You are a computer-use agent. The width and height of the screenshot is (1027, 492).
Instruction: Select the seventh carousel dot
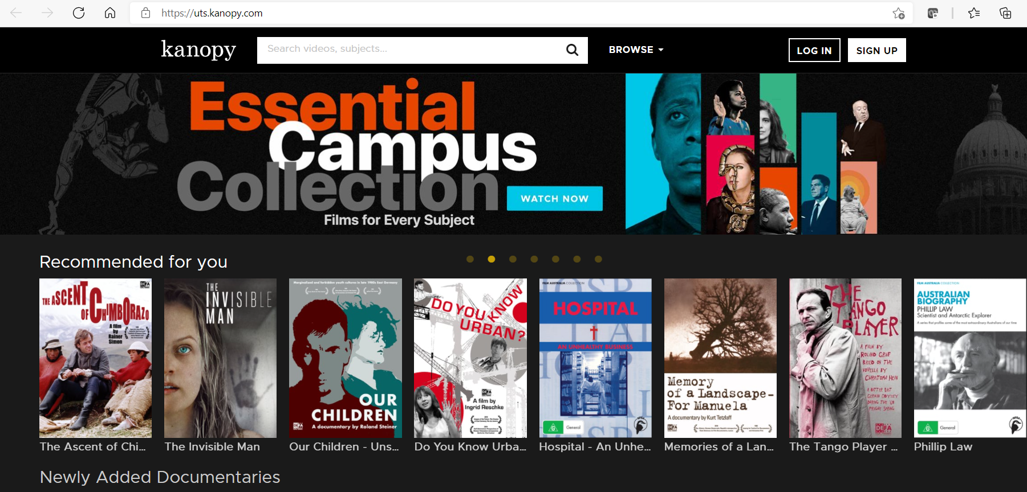tap(598, 259)
